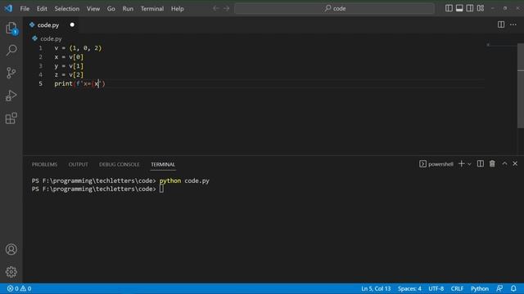Customize layout icon in title bar
524x294 pixels.
[481, 8]
